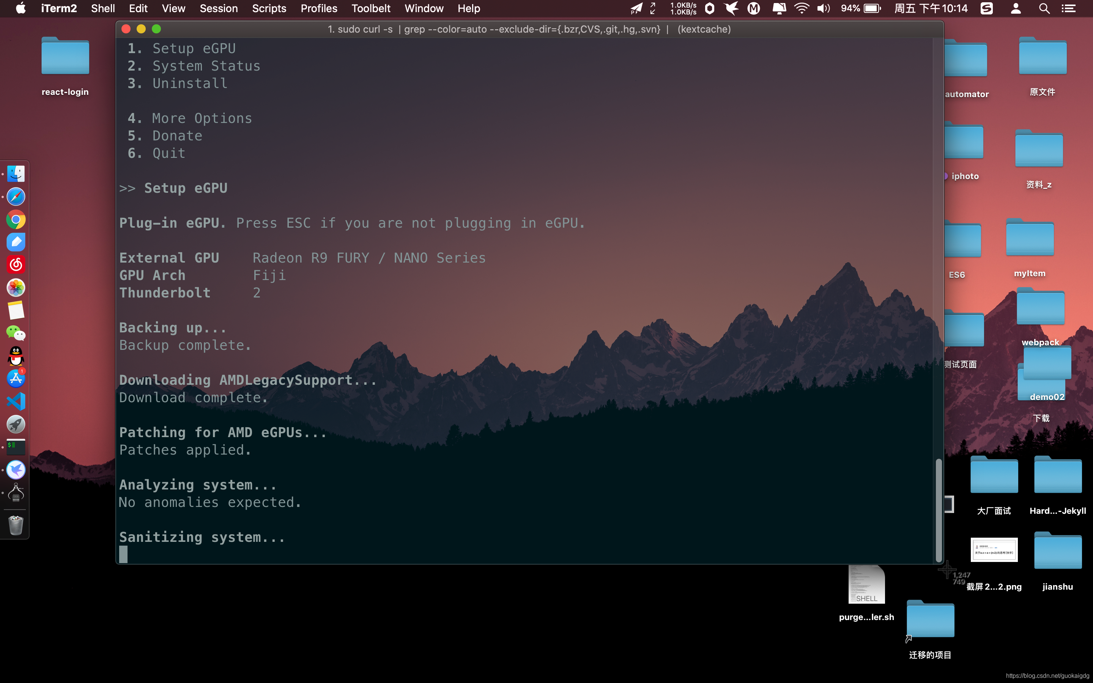This screenshot has width=1093, height=683.
Task: Open the Trash in the dock
Action: tap(16, 526)
